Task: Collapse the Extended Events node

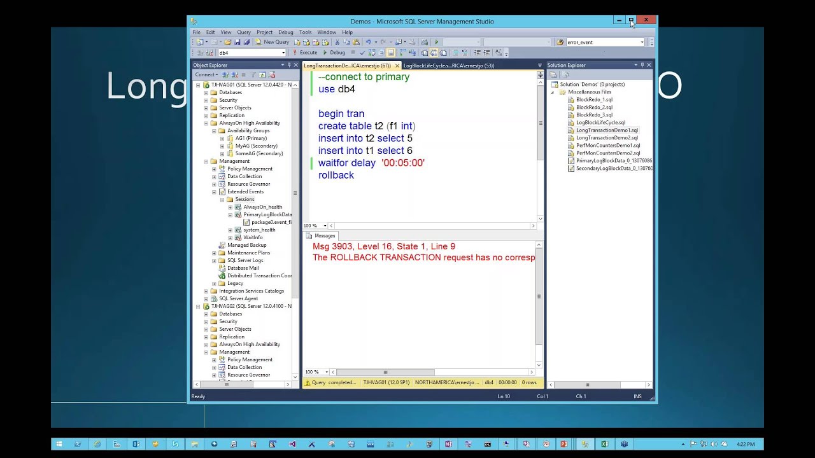Action: [x=214, y=191]
